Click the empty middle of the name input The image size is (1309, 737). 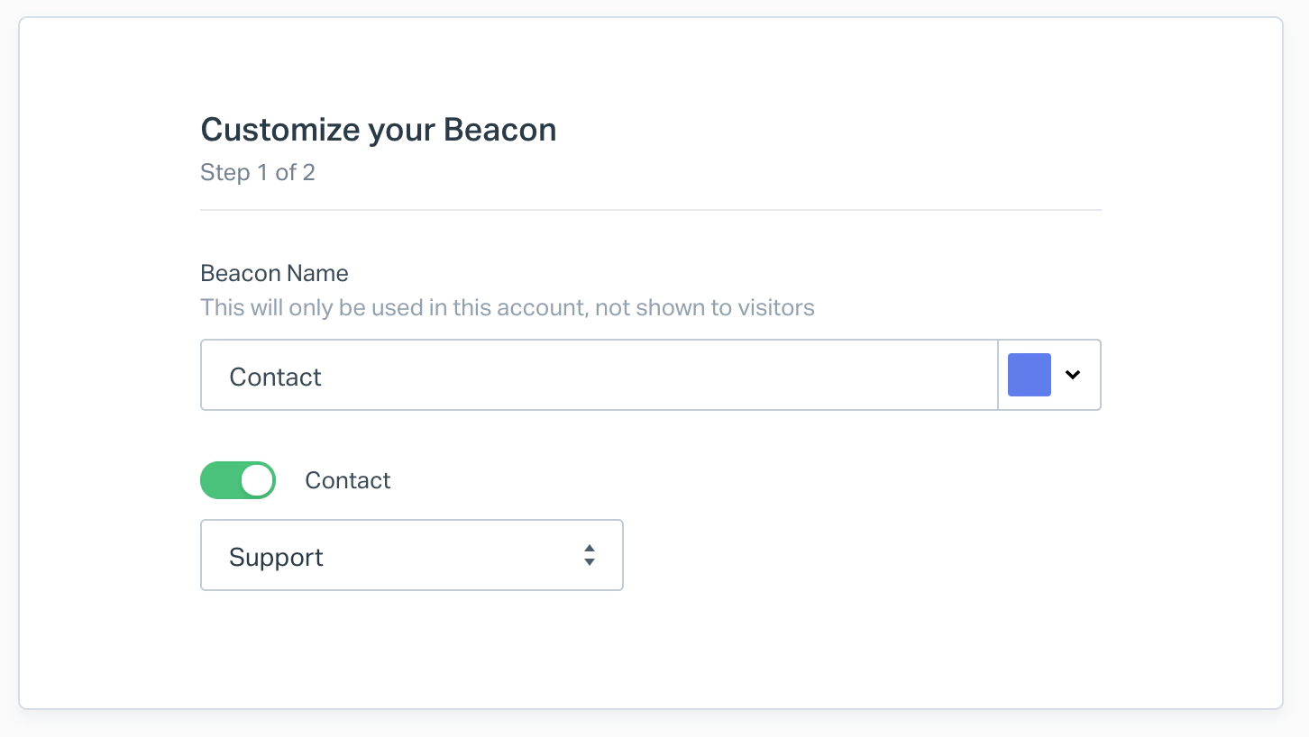[x=631, y=376]
